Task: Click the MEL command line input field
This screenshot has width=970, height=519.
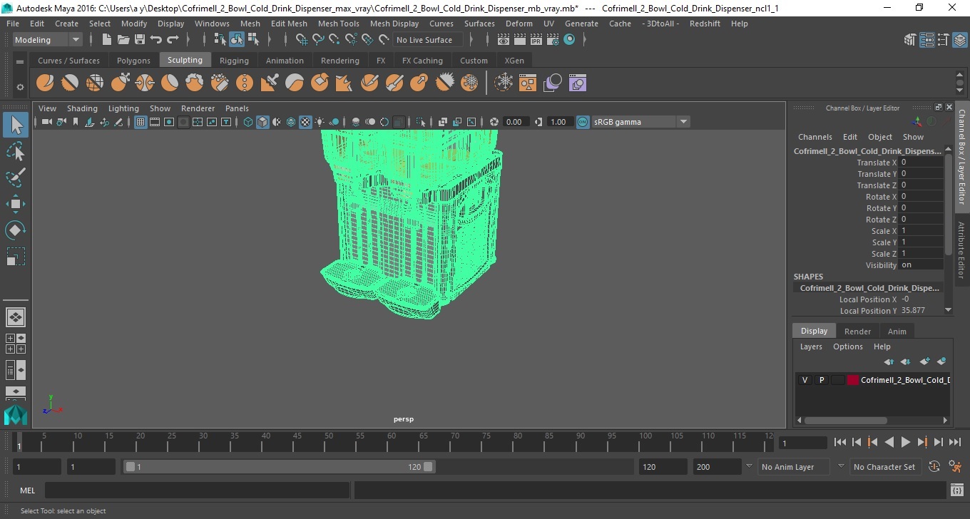Action: pyautogui.click(x=197, y=490)
